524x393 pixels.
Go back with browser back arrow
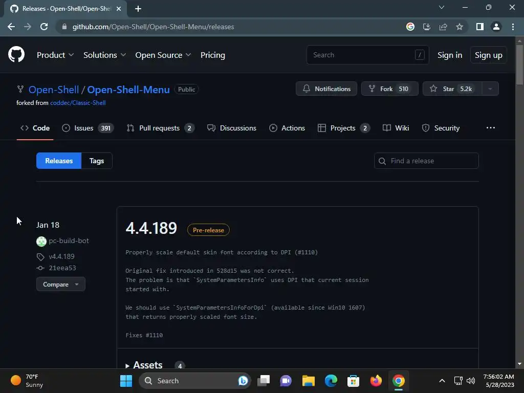coord(11,27)
